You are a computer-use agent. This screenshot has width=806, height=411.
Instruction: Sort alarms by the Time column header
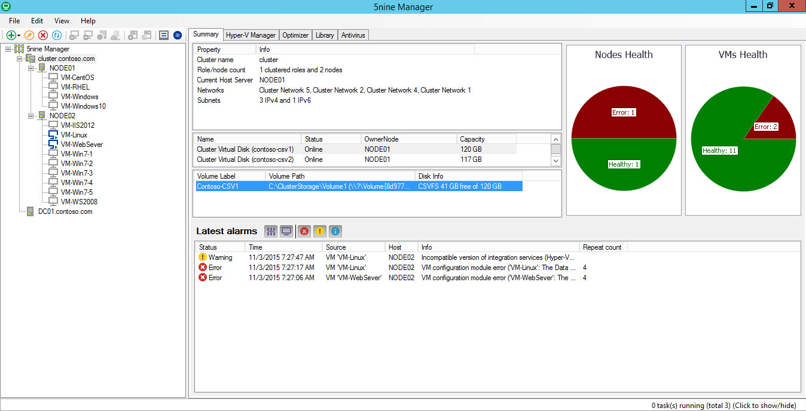pos(284,247)
